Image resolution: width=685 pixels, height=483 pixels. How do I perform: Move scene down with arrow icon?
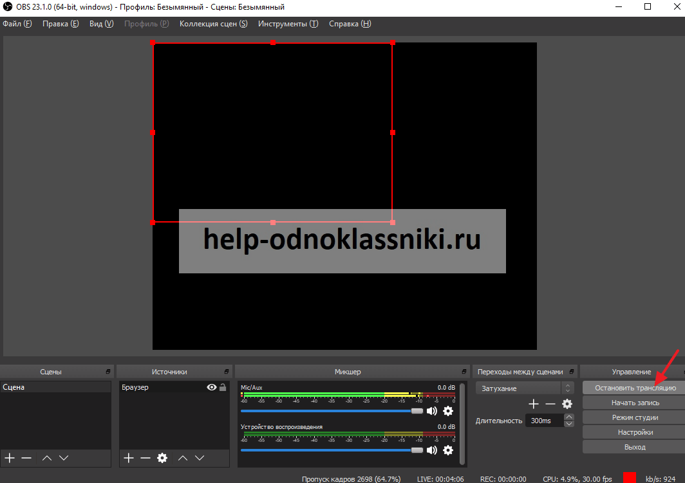point(64,458)
